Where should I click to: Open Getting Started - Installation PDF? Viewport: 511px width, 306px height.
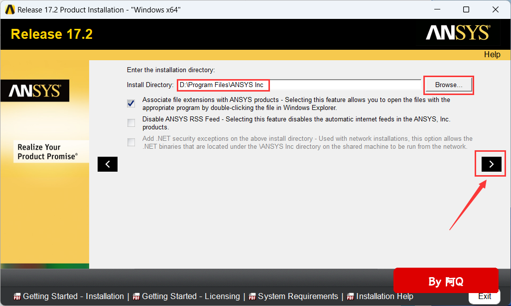click(73, 296)
